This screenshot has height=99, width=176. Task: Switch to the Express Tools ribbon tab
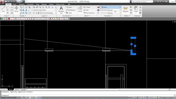tap(60, 4)
